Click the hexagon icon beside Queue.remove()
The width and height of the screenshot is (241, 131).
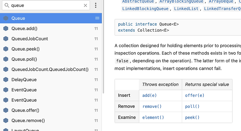click(x=6, y=121)
